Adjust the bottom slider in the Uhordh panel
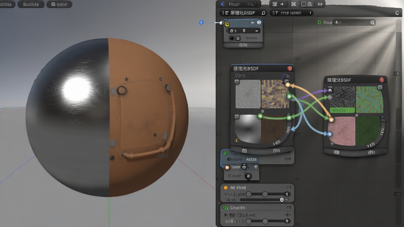The height and width of the screenshot is (227, 404). coord(268,221)
